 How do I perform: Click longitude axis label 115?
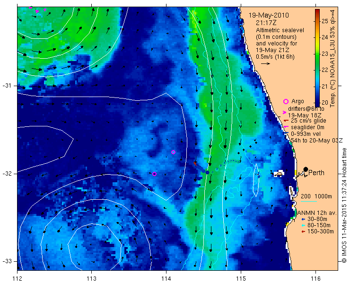pyautogui.click(x=241, y=279)
